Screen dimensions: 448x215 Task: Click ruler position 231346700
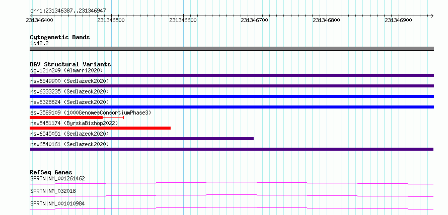click(x=255, y=20)
